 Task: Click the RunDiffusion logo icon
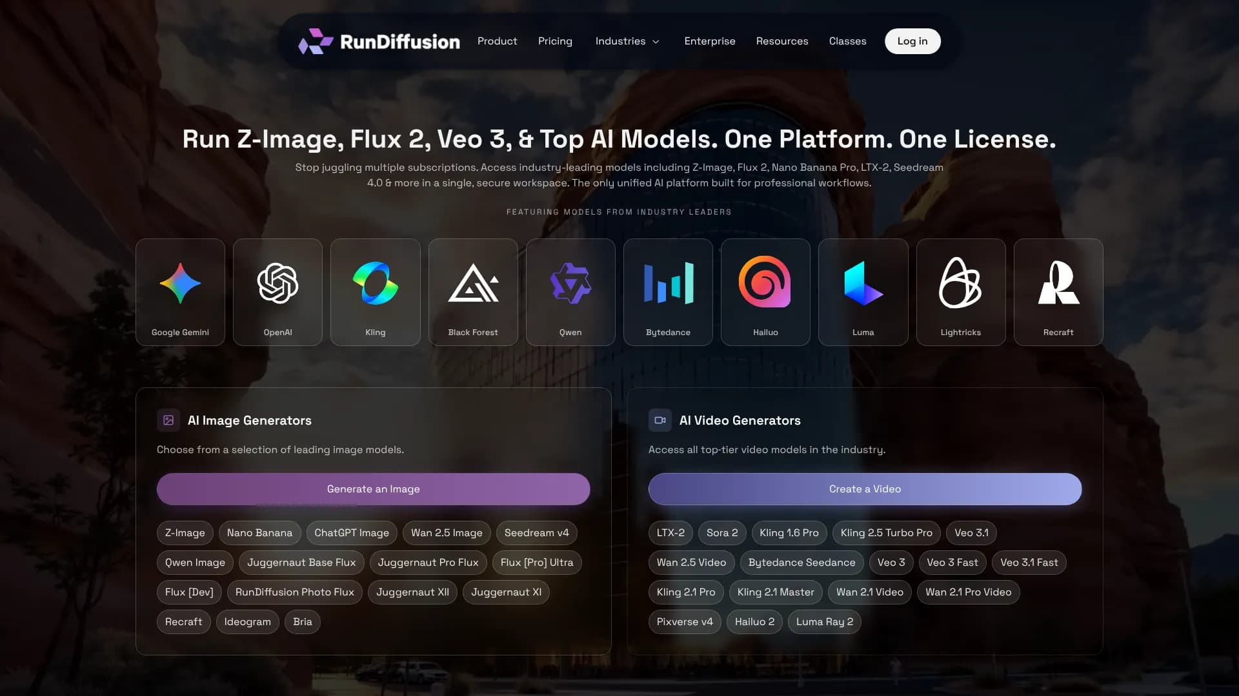click(x=315, y=41)
